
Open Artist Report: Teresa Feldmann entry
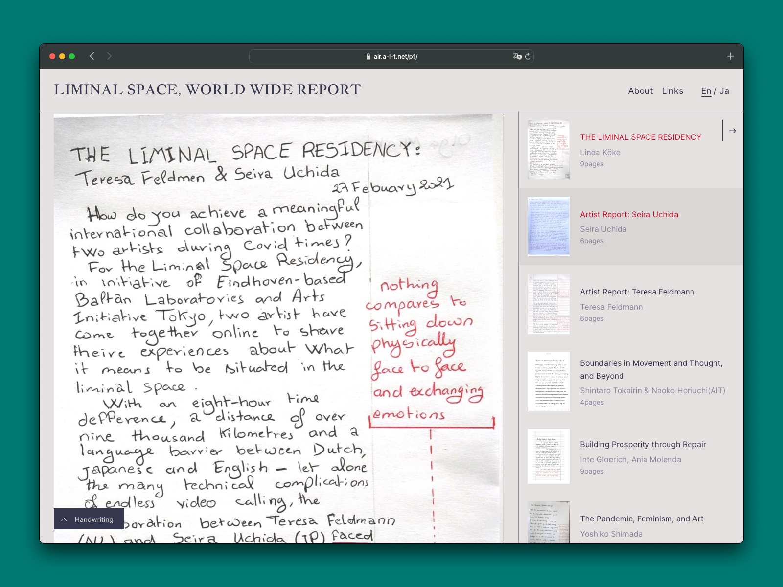click(637, 292)
